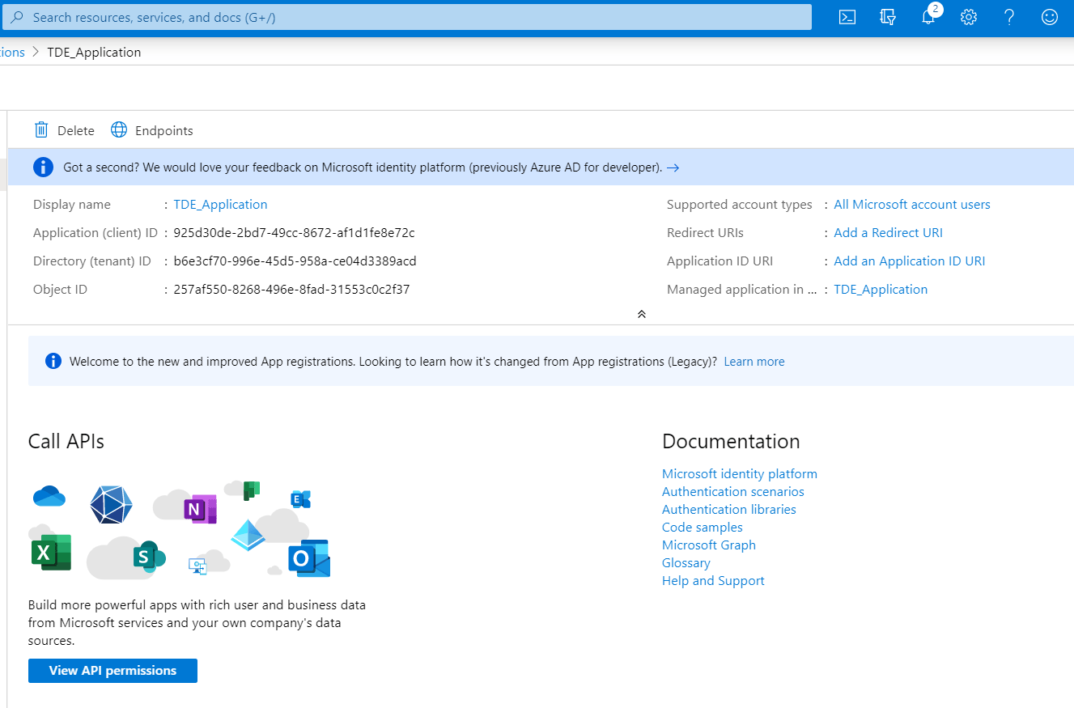The image size is (1074, 708).
Task: Follow the arrow on the feedback banner
Action: click(x=673, y=167)
